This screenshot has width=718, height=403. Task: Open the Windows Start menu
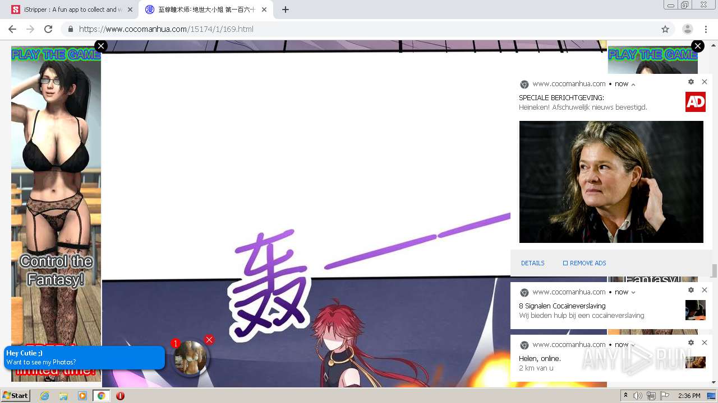15,395
